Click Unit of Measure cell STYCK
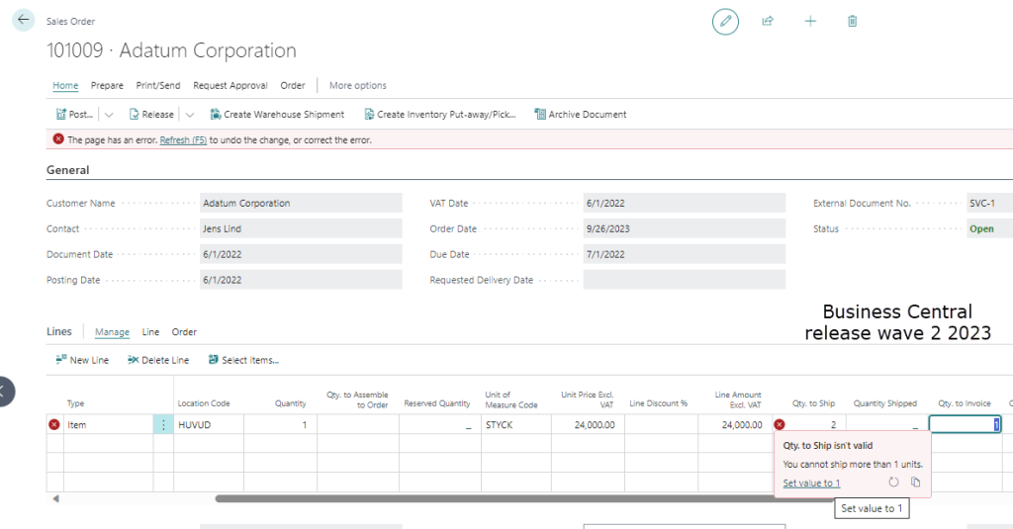 coord(516,424)
